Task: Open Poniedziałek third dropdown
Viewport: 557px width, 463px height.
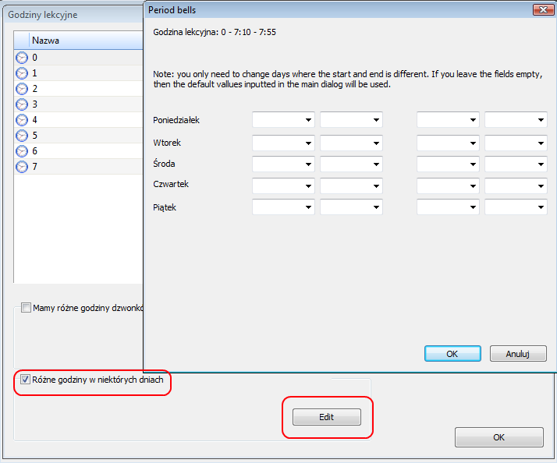Action: click(x=448, y=120)
